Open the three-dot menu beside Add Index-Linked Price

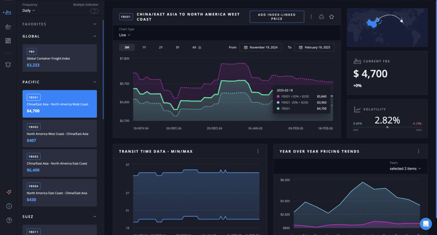(311, 17)
